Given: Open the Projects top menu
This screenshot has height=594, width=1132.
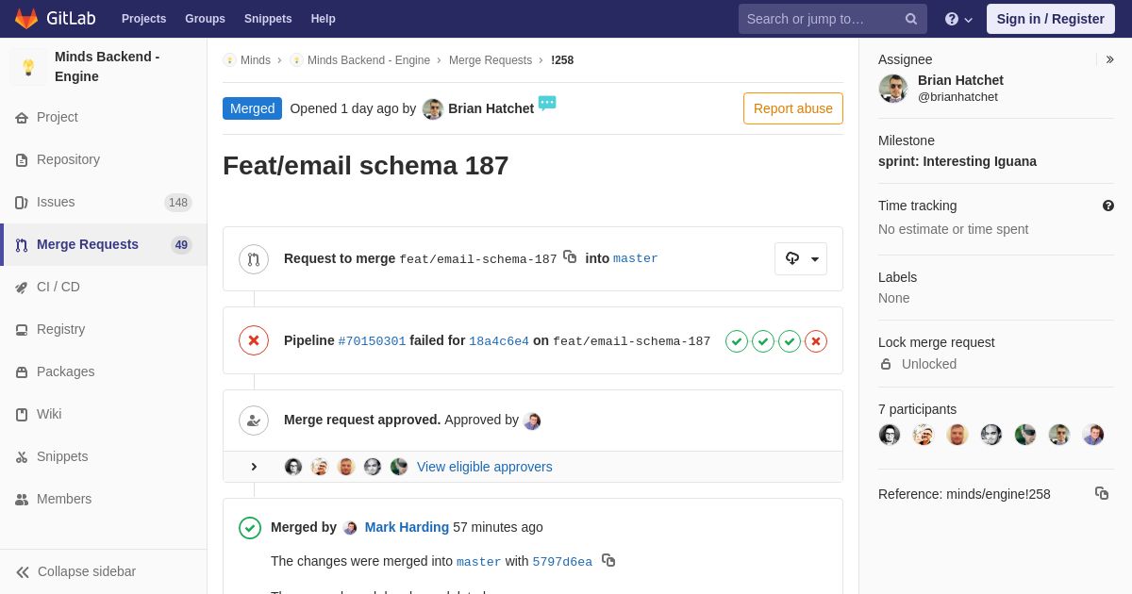Looking at the screenshot, I should pos(144,19).
